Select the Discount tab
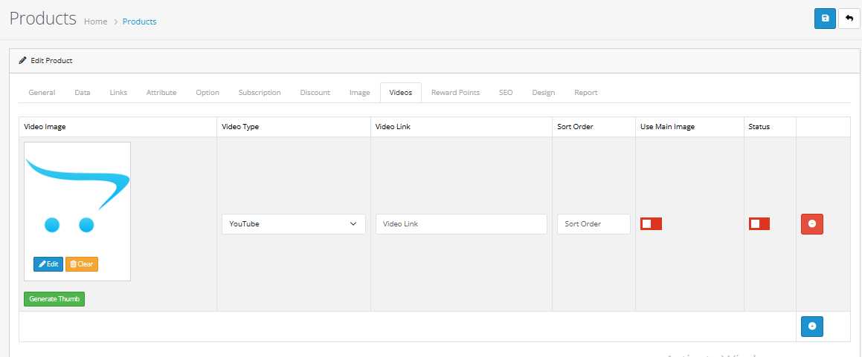Screen dimensions: 862x357 (315, 93)
